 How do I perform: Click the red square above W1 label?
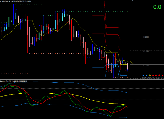coord(162,76)
